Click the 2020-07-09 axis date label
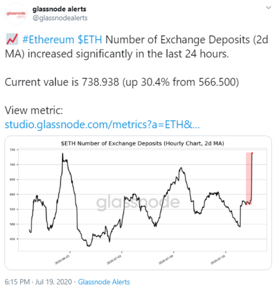The width and height of the screenshot is (277, 291). pos(166,260)
